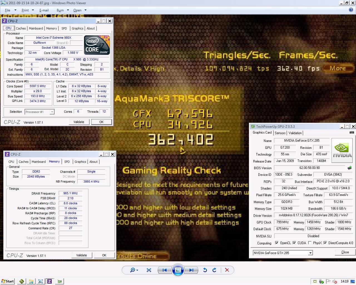Click the Close button in GPU-Z
Screen dimensions: 356x285
345,252
